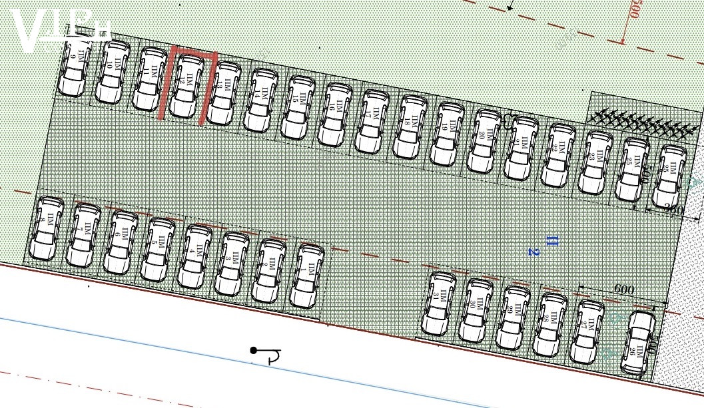704x408 pixels.
Task: Select the car in parking space 31
Action: (439, 304)
